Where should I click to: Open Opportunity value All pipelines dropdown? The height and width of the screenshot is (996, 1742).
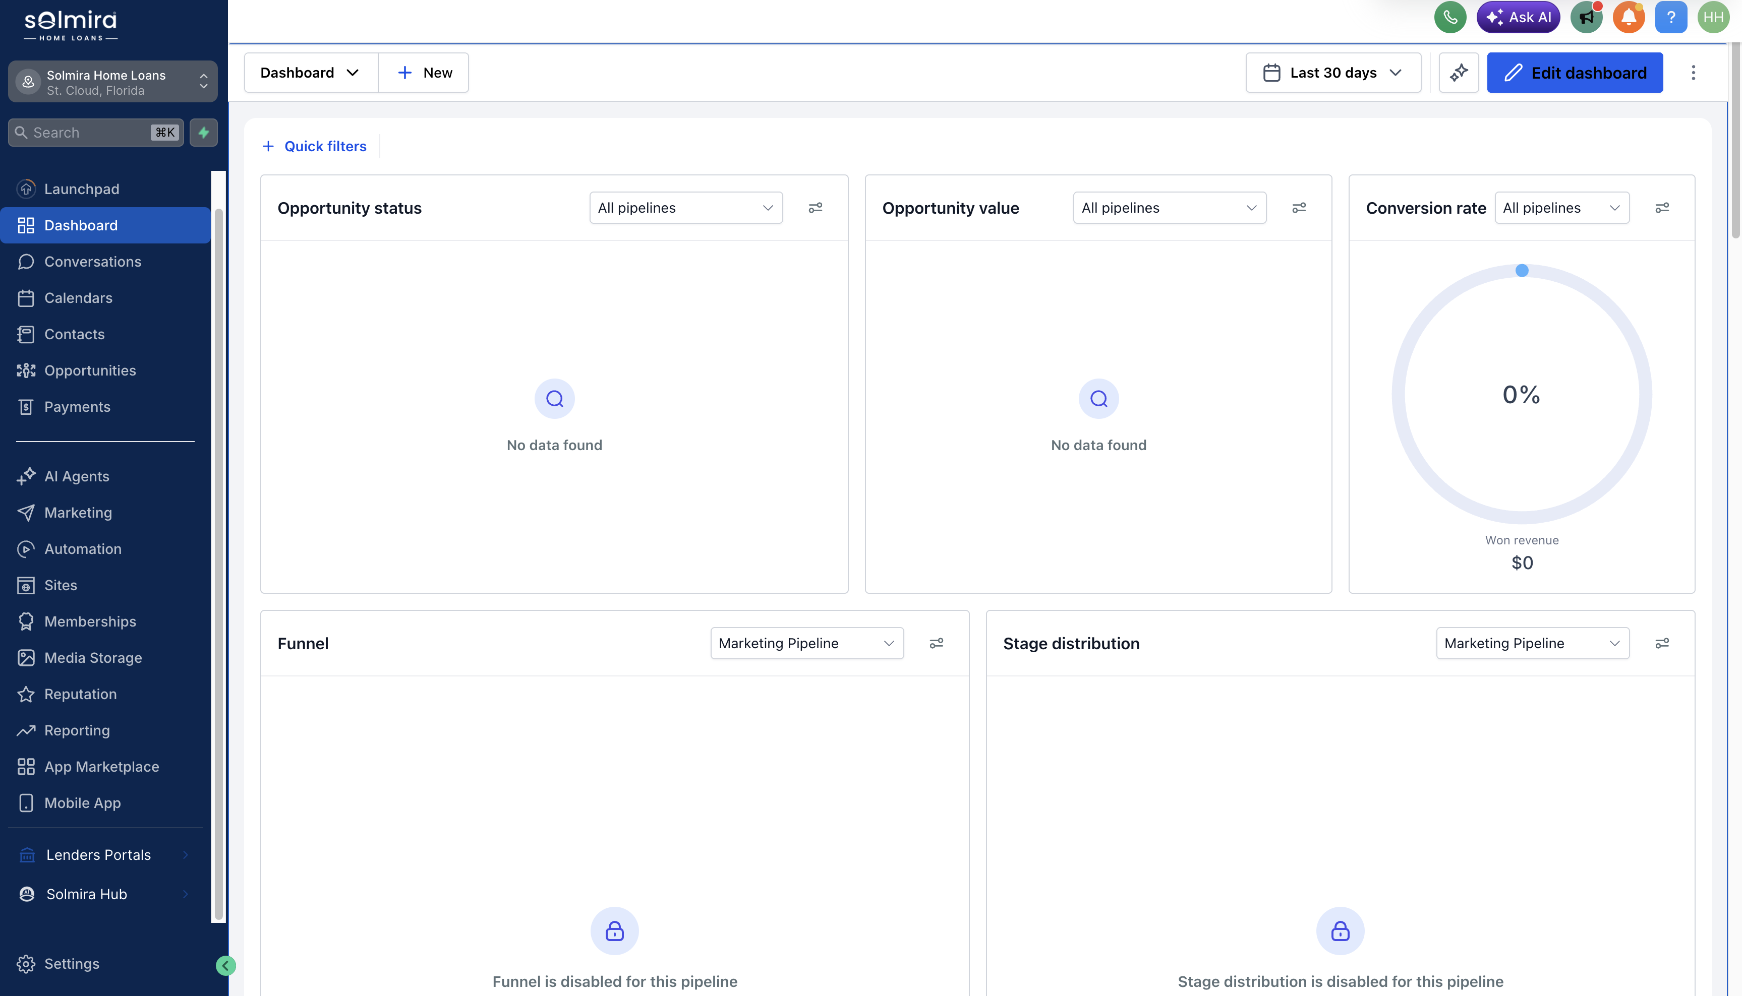pos(1169,207)
